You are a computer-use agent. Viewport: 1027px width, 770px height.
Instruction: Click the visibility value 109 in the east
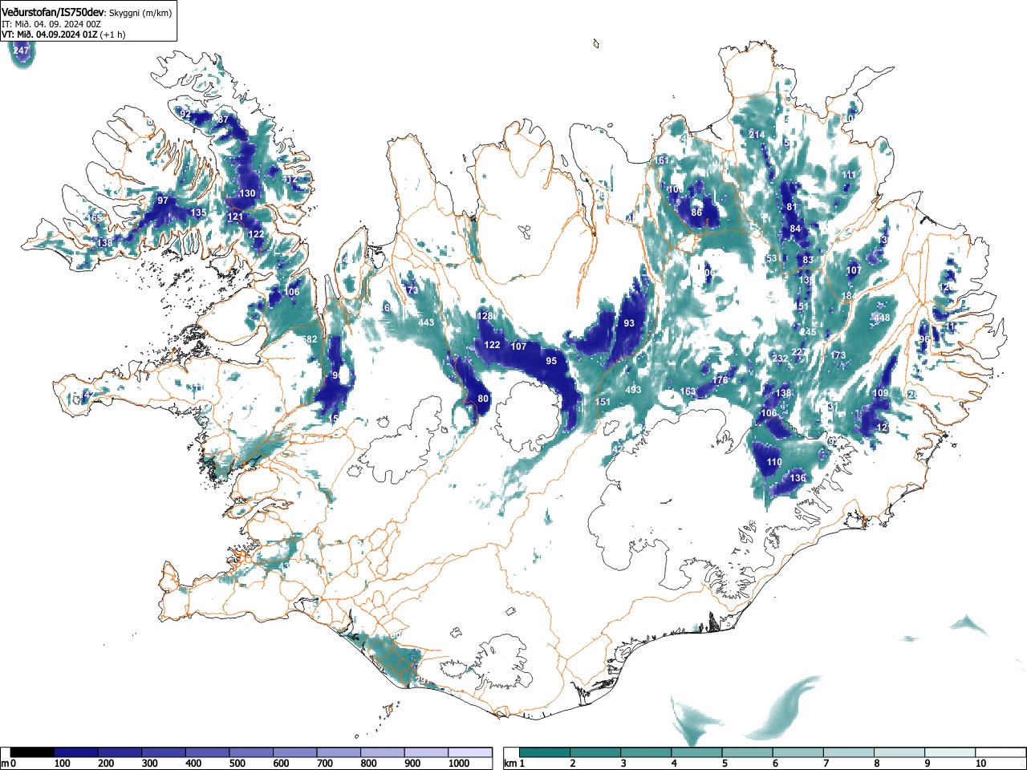pos(880,393)
